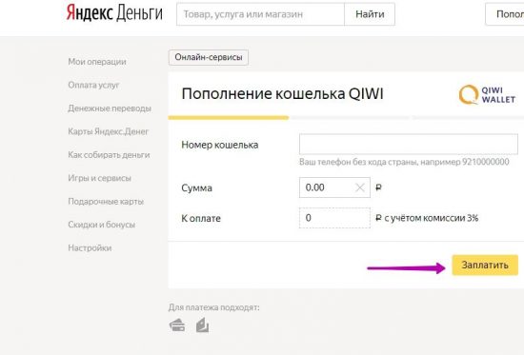Open Мои операции in sidebar
This screenshot has width=524, height=355.
coord(97,62)
